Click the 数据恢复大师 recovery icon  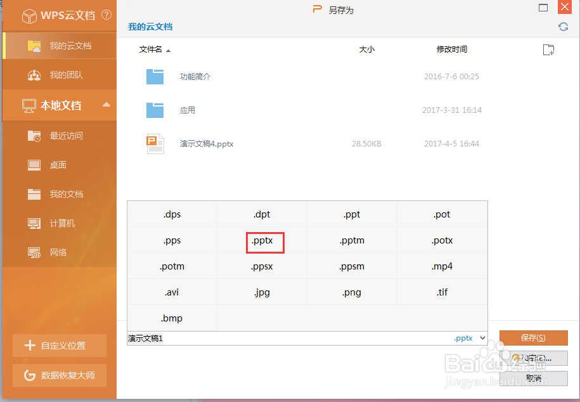pos(30,375)
